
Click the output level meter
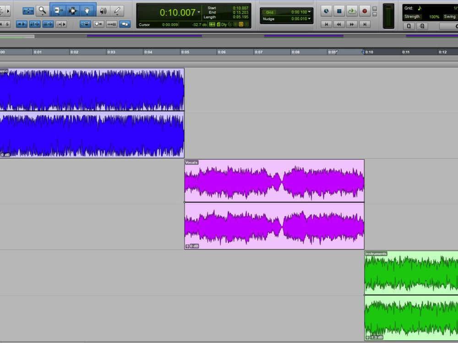(x=388, y=16)
